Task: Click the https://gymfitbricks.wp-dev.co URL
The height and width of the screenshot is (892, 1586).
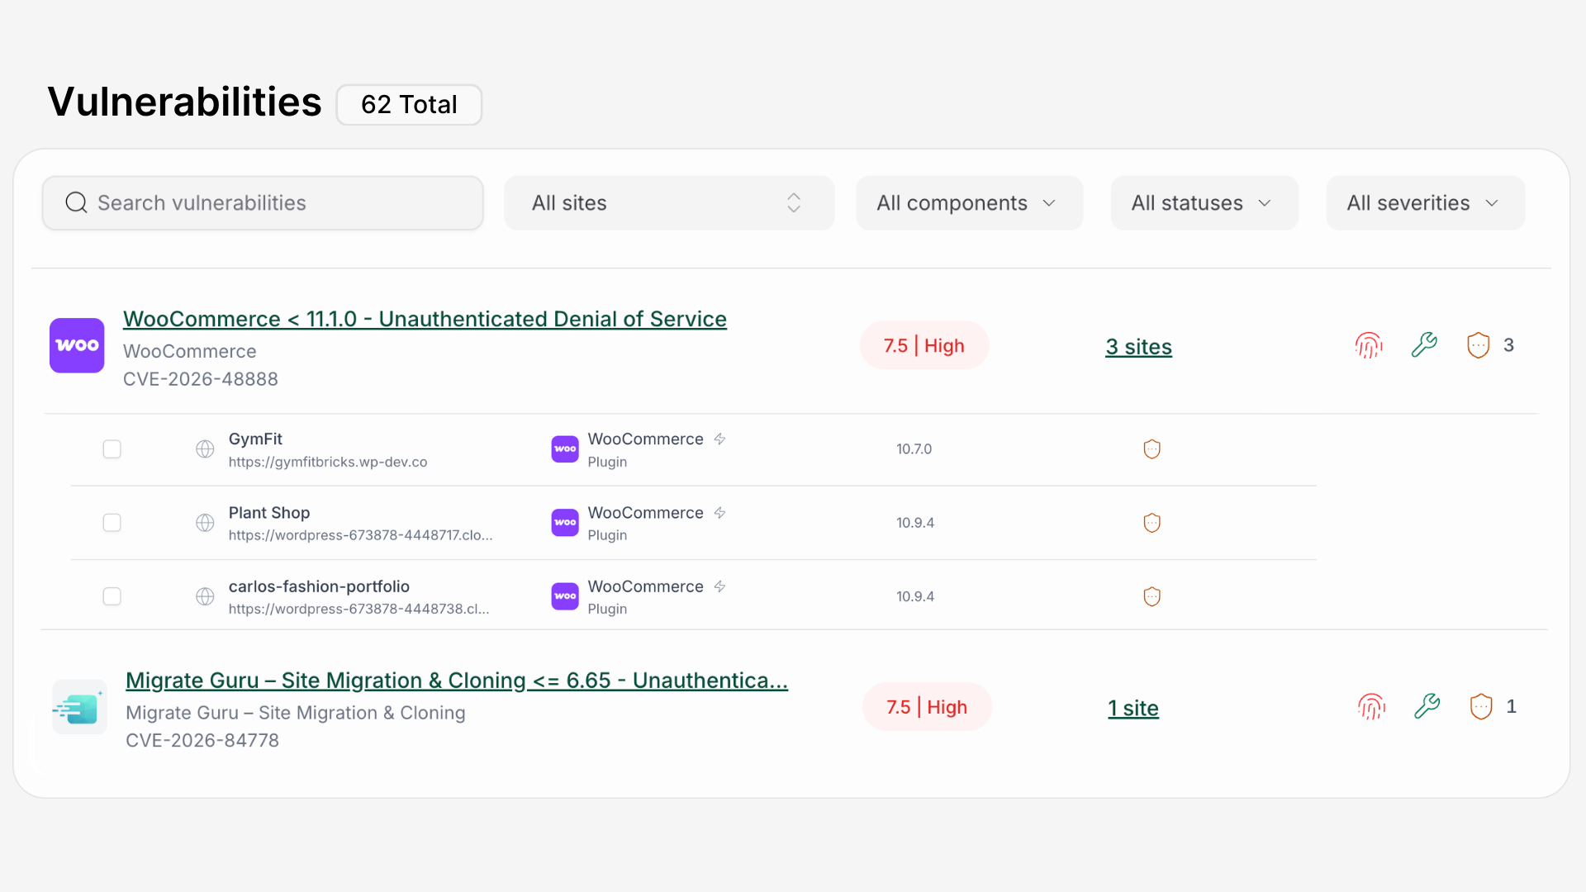Action: pyautogui.click(x=328, y=463)
